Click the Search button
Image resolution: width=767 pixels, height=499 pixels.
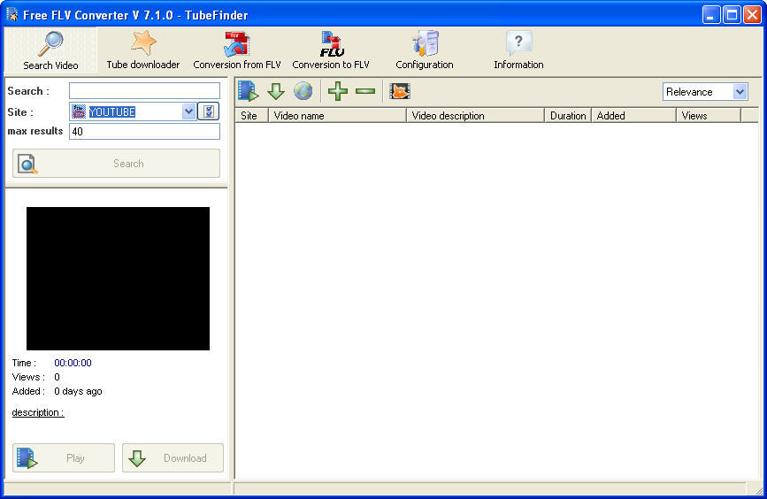[117, 164]
